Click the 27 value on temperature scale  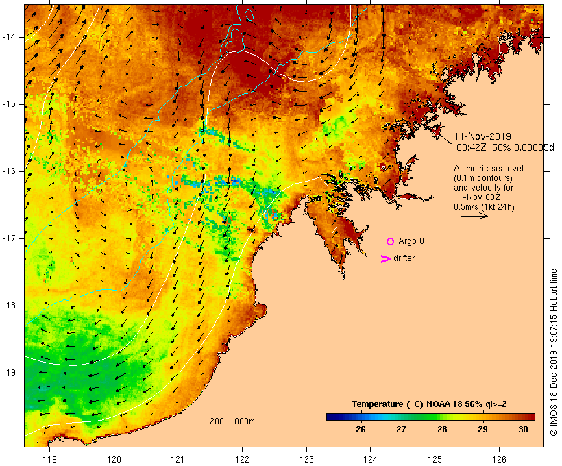[401, 430]
